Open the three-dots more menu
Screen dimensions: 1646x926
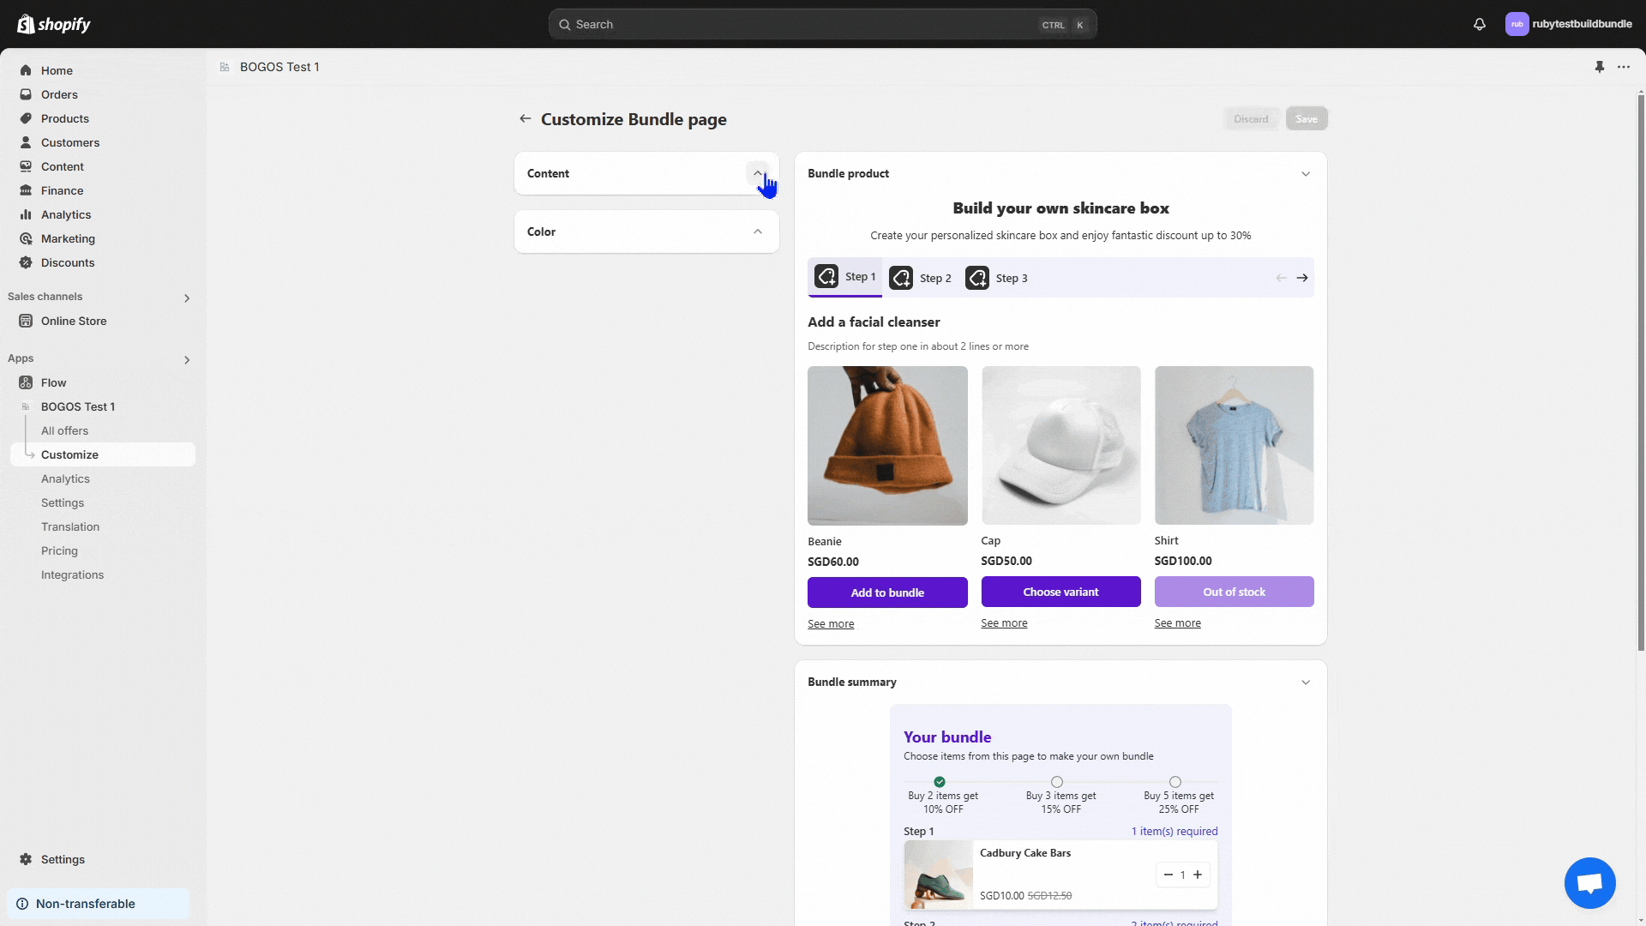pos(1623,67)
